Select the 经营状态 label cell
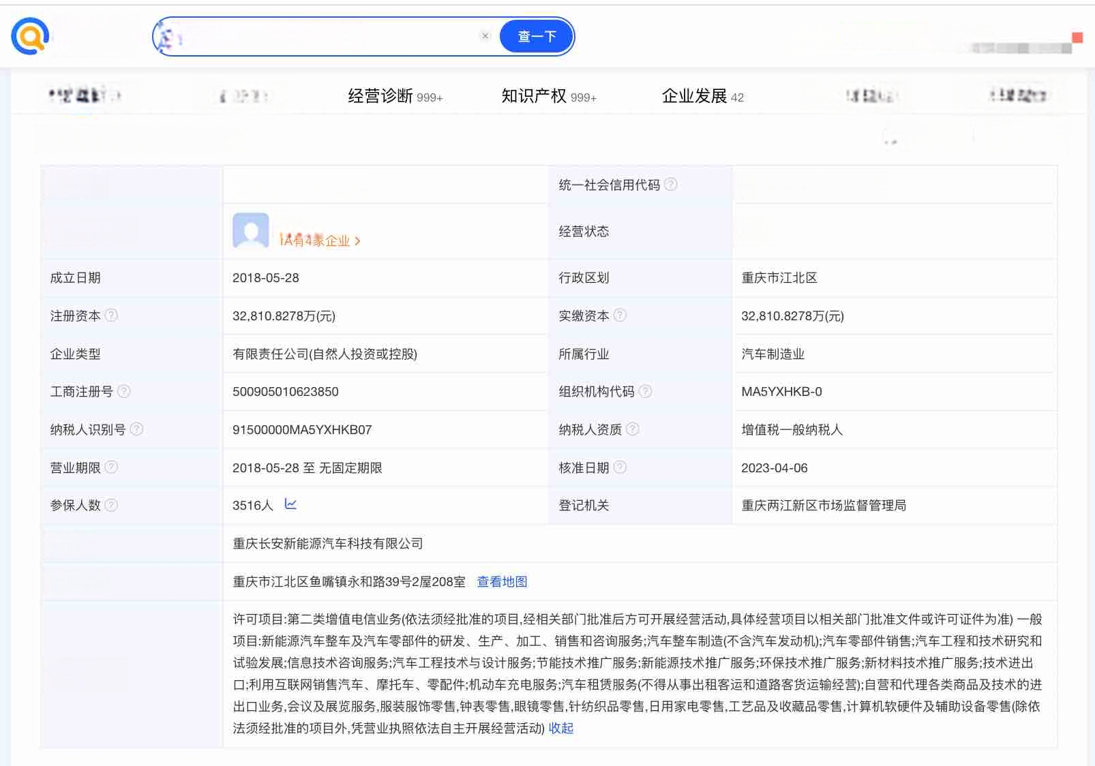 point(640,231)
